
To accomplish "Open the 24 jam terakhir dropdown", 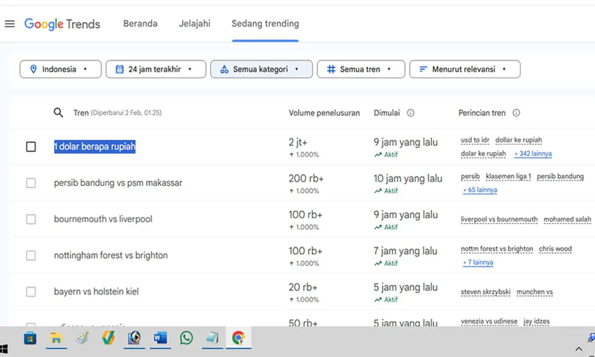I will click(156, 69).
